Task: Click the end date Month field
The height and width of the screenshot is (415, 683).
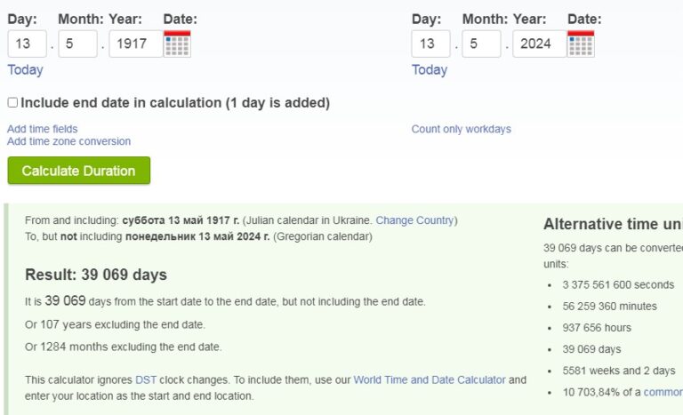Action: click(481, 44)
